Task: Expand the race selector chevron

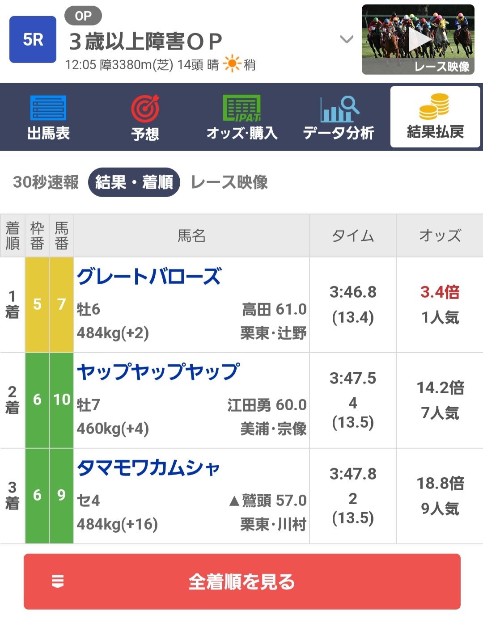Action: click(347, 40)
